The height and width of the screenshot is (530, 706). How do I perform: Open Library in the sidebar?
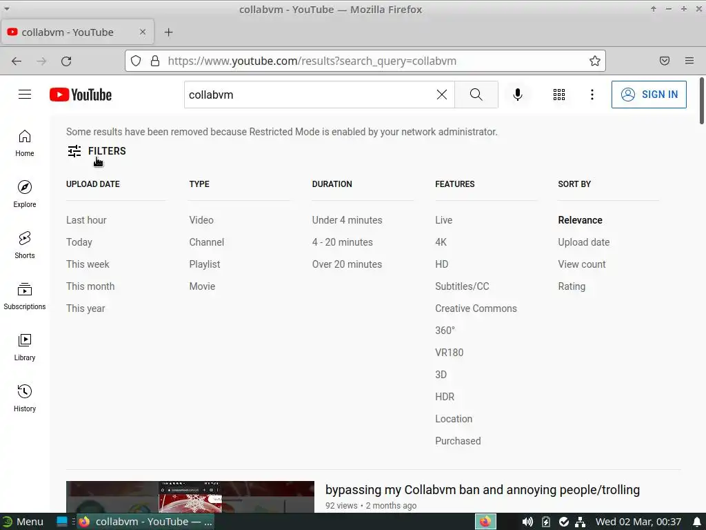coord(25,347)
